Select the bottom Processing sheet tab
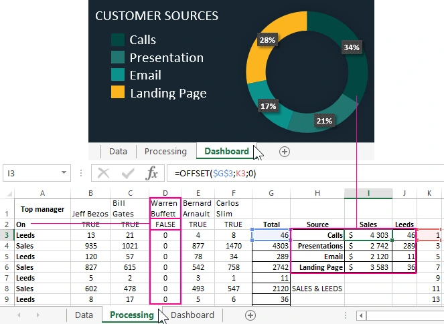This screenshot has width=444, height=324. pos(131,315)
